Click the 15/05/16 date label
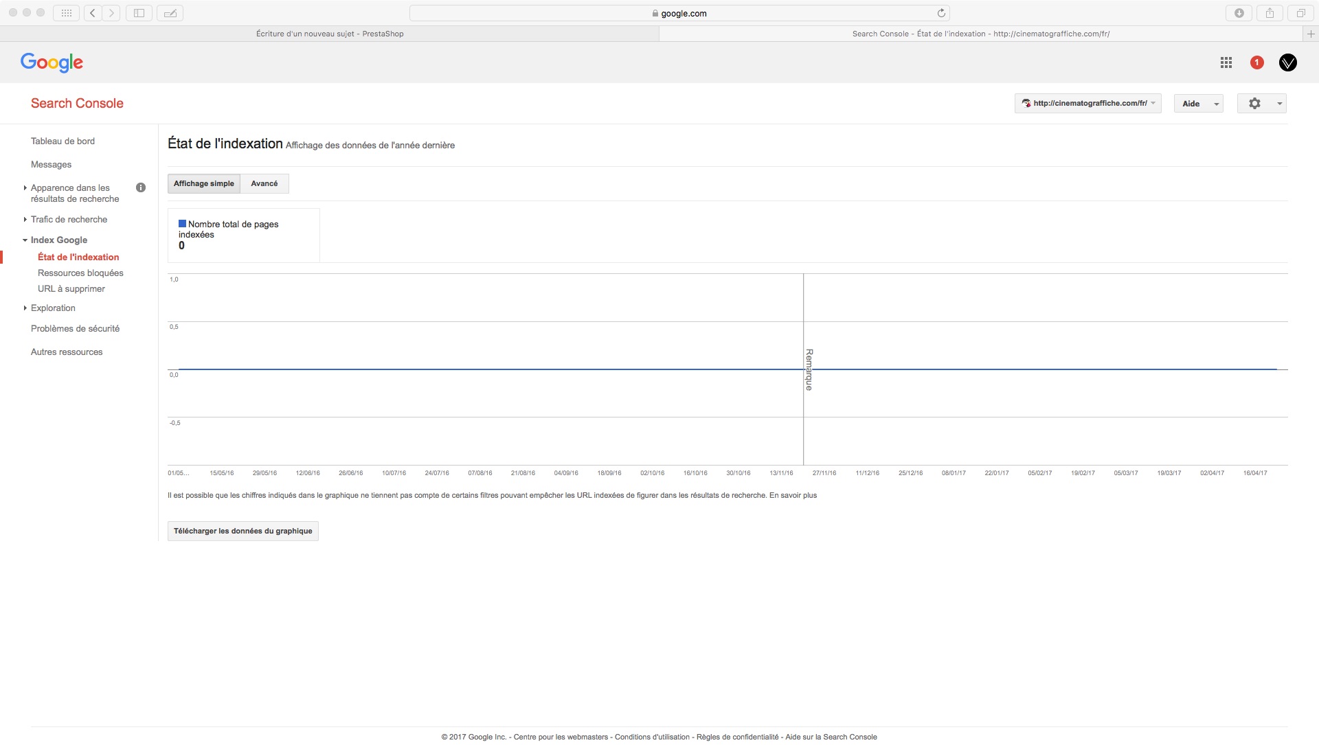 [x=222, y=473]
